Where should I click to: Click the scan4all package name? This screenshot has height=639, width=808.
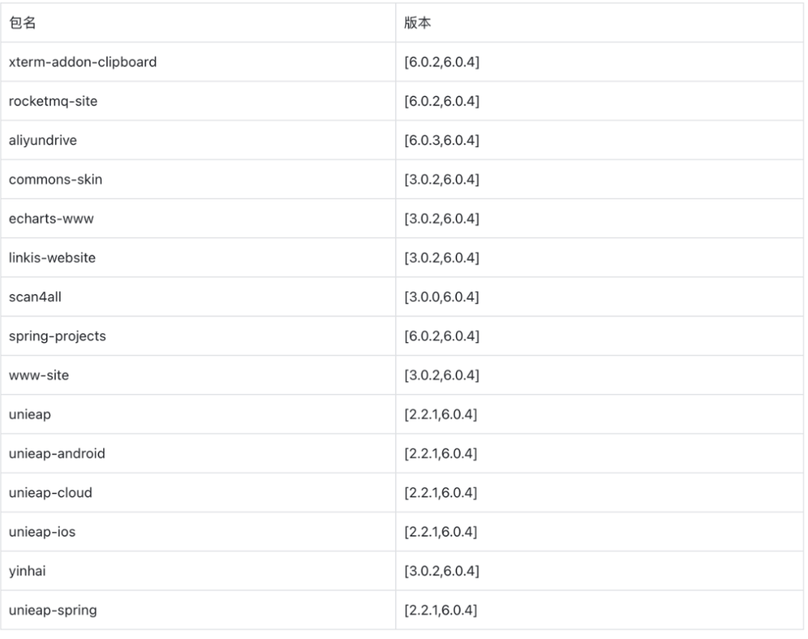pos(35,297)
